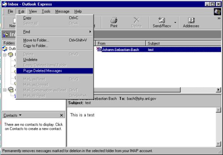Select Undelete in the Edit menu
Screen dimensions: 223x155
(55, 60)
